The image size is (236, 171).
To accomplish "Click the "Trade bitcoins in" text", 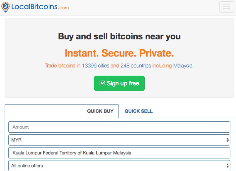I will [63, 66].
